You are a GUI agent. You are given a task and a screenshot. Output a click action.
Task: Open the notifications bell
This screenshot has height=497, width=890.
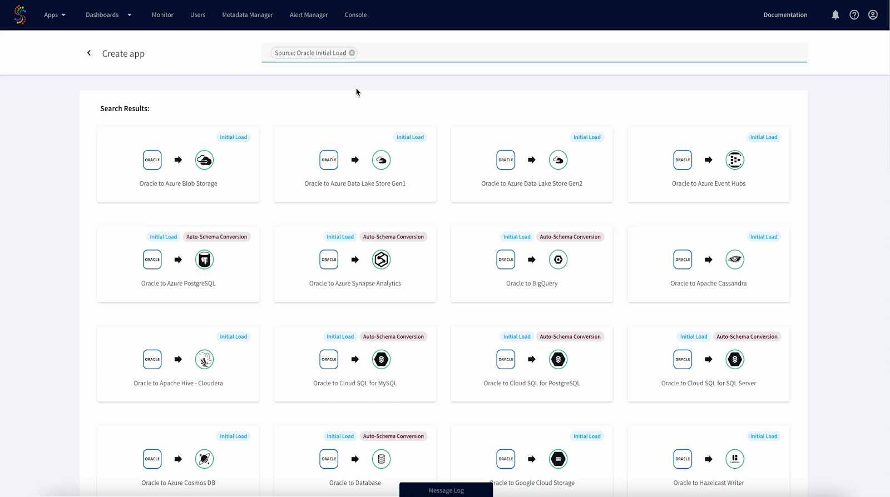pos(835,15)
